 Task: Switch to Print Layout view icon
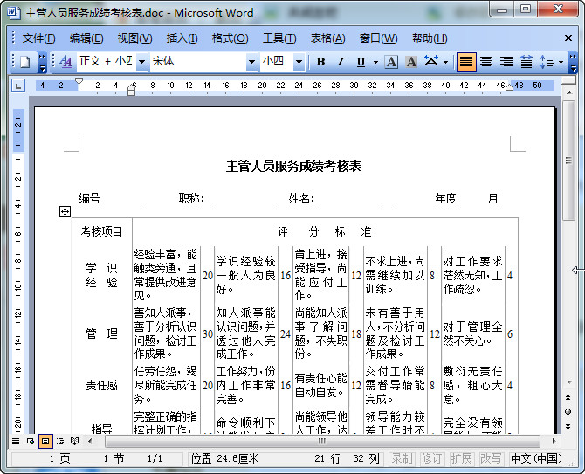tap(45, 442)
